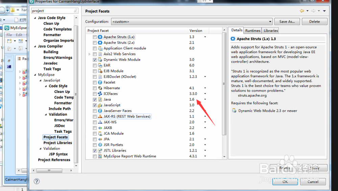Enable the Apache Struts (1.x) checkbox

[x=95, y=37]
